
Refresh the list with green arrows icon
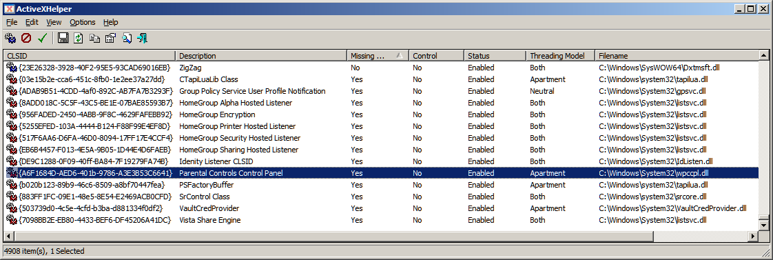[79, 38]
